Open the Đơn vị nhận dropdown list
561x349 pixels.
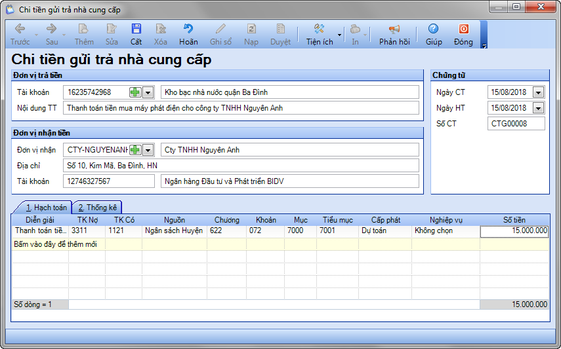pos(148,150)
